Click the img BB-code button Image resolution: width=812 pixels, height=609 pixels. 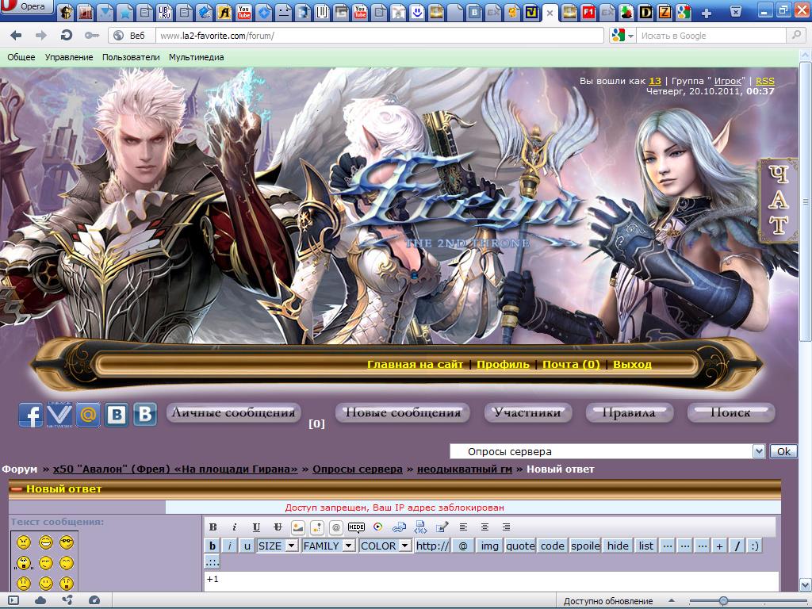coord(489,546)
